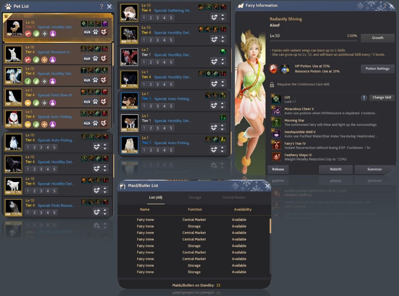Image resolution: width=399 pixels, height=296 pixels.
Task: Click the summon icon on the Lv.7 red dragon
Action: 214,62
